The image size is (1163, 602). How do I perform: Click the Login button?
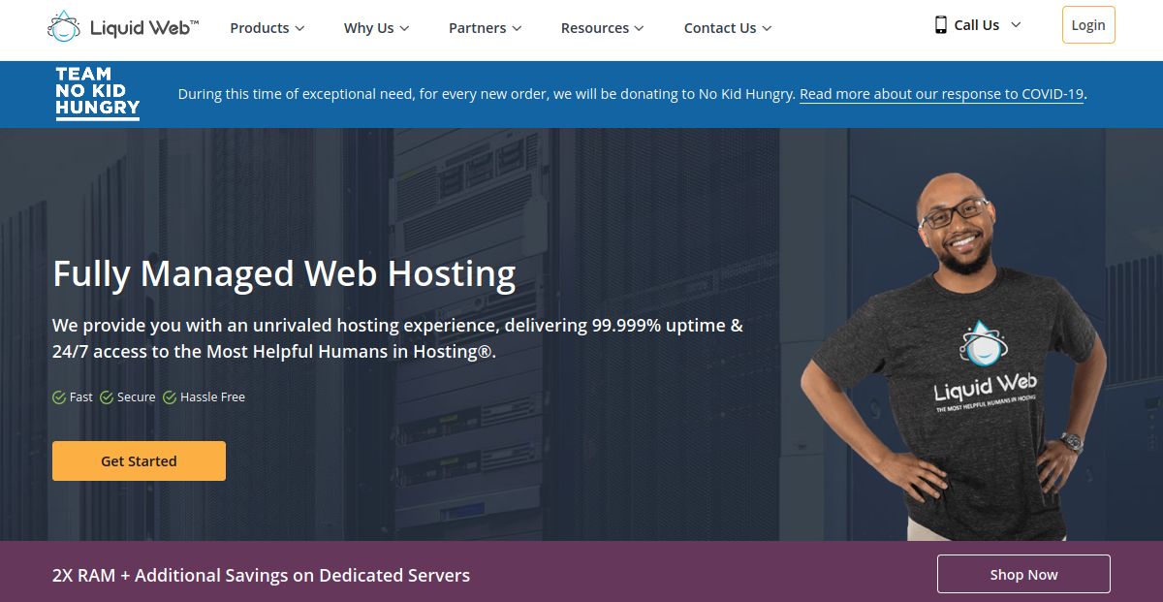click(1087, 25)
